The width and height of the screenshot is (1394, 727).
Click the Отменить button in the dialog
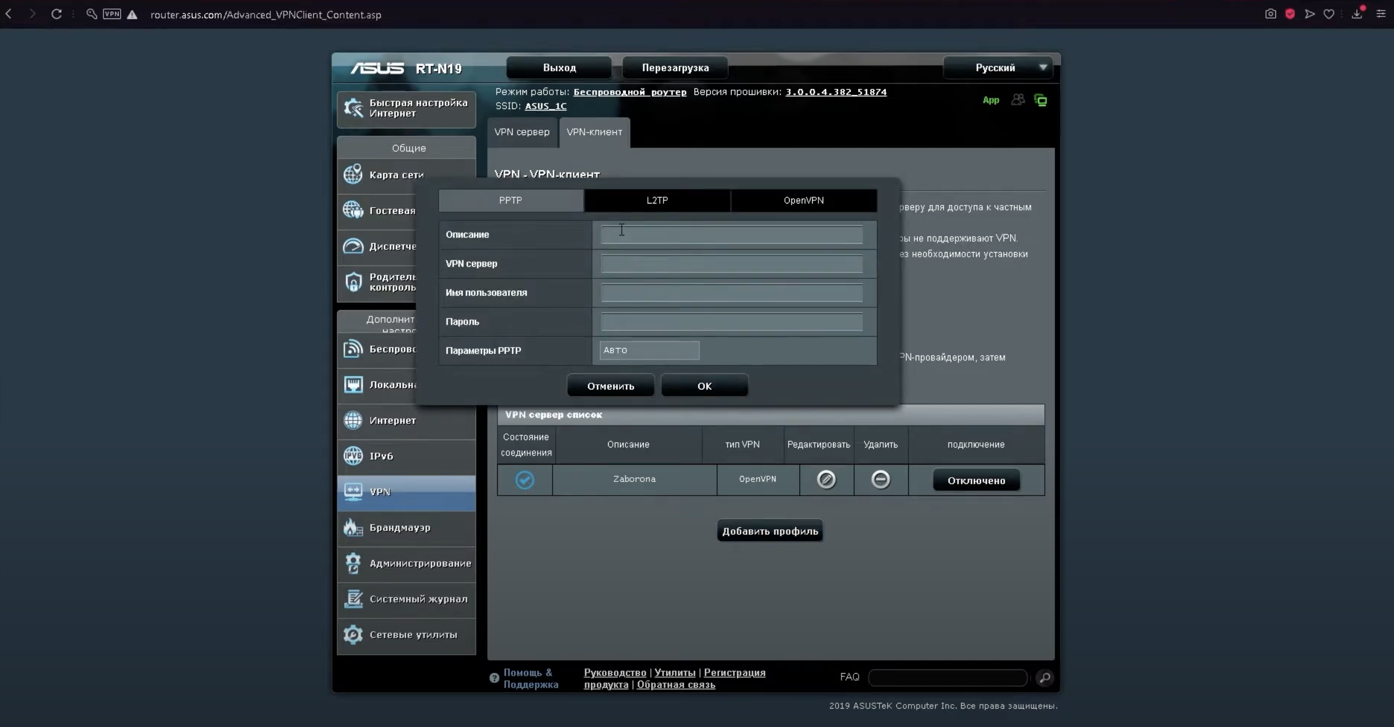[x=611, y=386]
